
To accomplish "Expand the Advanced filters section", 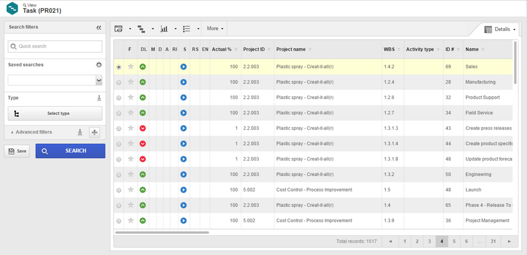I will point(32,132).
